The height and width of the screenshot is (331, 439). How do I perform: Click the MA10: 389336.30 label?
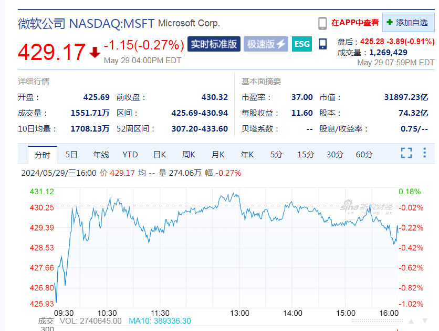pyautogui.click(x=160, y=321)
